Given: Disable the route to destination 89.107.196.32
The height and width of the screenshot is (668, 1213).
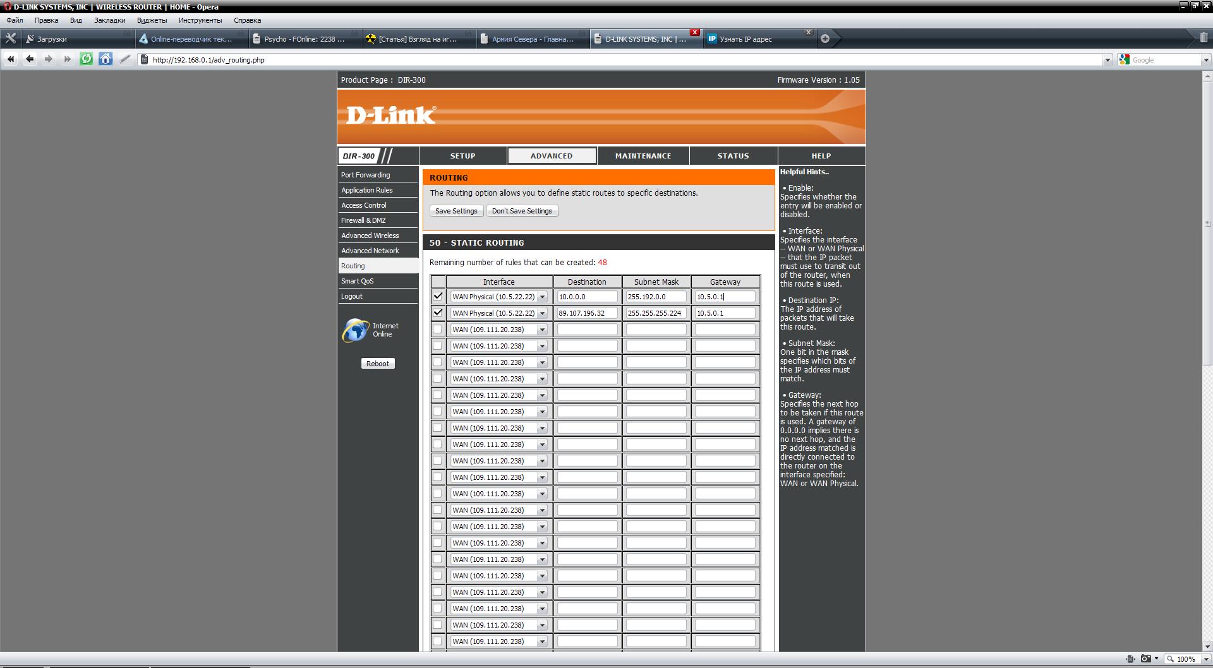Looking at the screenshot, I should [438, 313].
